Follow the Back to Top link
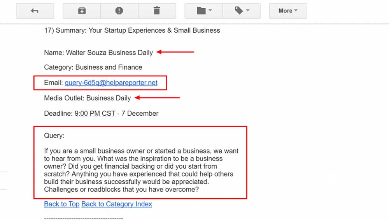This screenshot has height=222, width=389. (x=62, y=204)
